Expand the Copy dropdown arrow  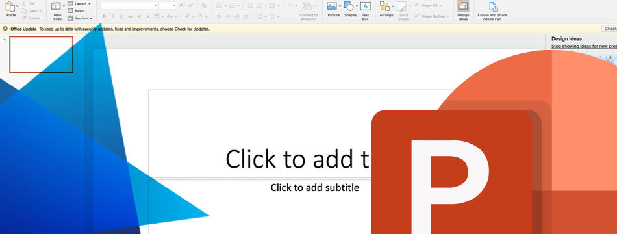(x=40, y=11)
